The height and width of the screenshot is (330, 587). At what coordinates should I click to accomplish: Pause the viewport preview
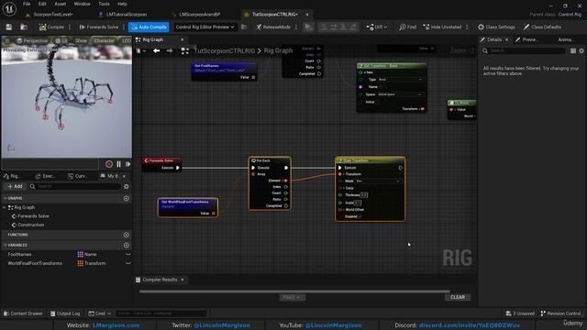(x=118, y=164)
